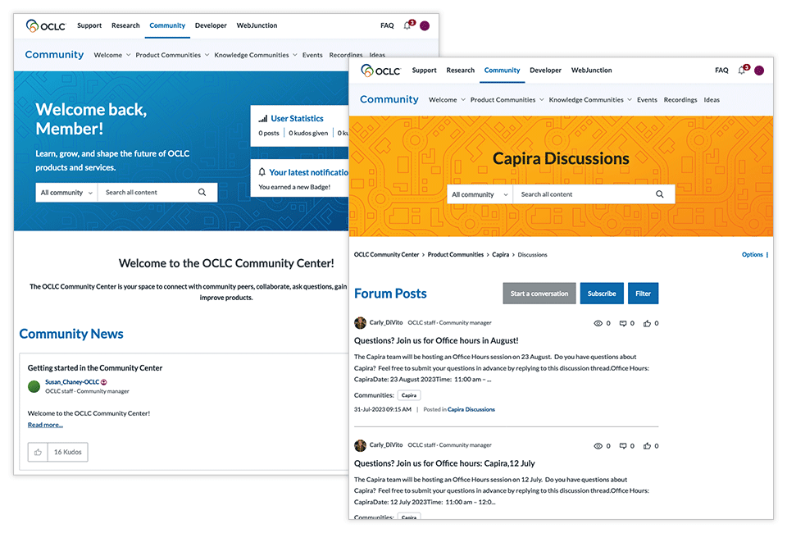Click the Start a conversation button
The image size is (787, 533).
(539, 294)
